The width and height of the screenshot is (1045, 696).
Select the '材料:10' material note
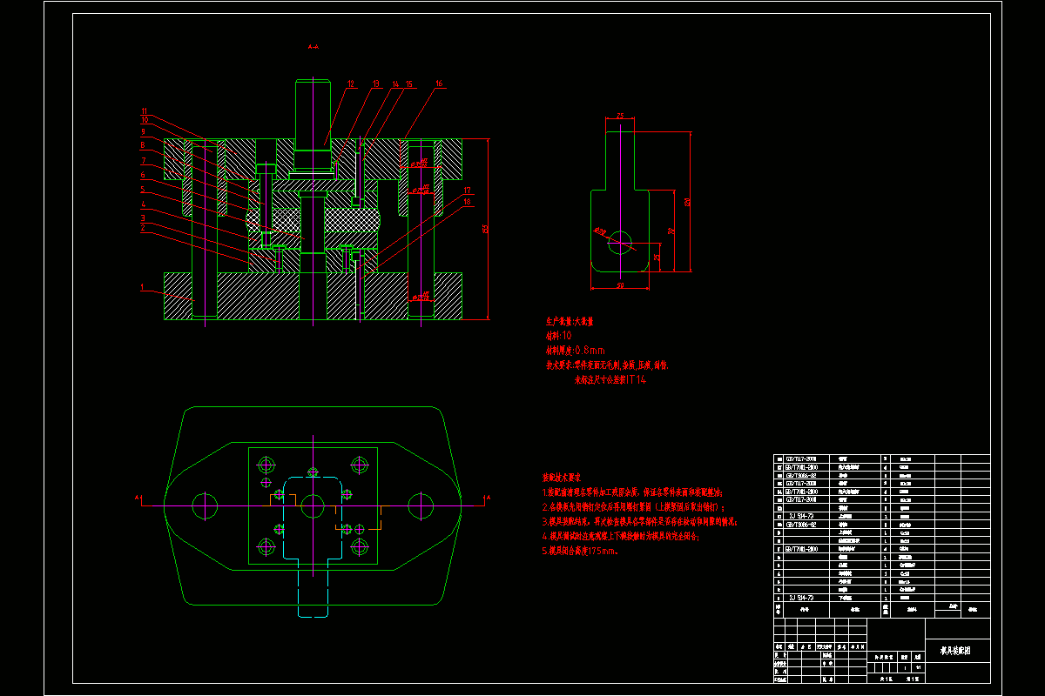(557, 335)
